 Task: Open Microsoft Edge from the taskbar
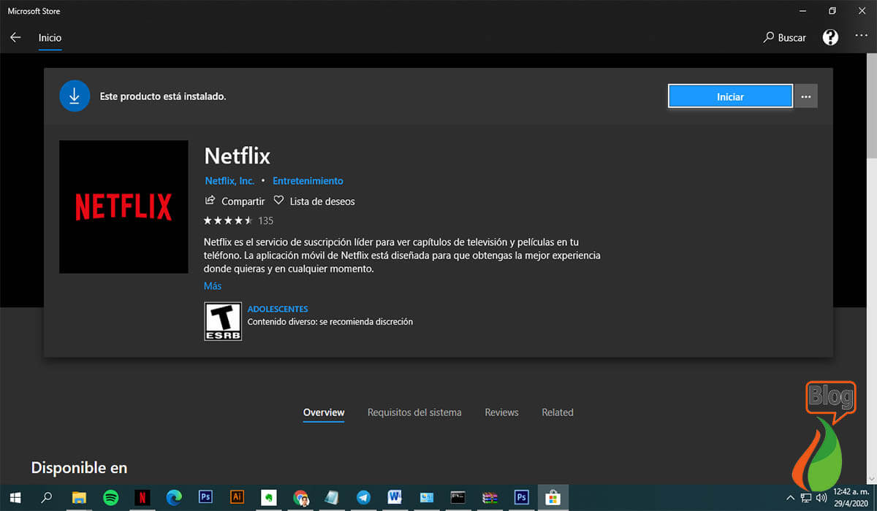(x=174, y=497)
